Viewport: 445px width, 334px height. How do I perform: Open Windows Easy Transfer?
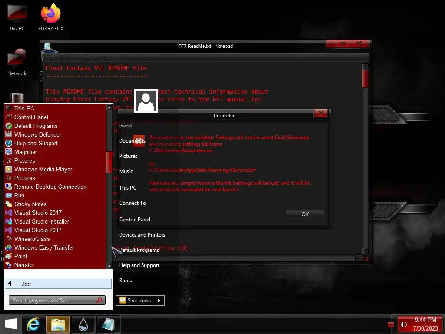pyautogui.click(x=44, y=247)
